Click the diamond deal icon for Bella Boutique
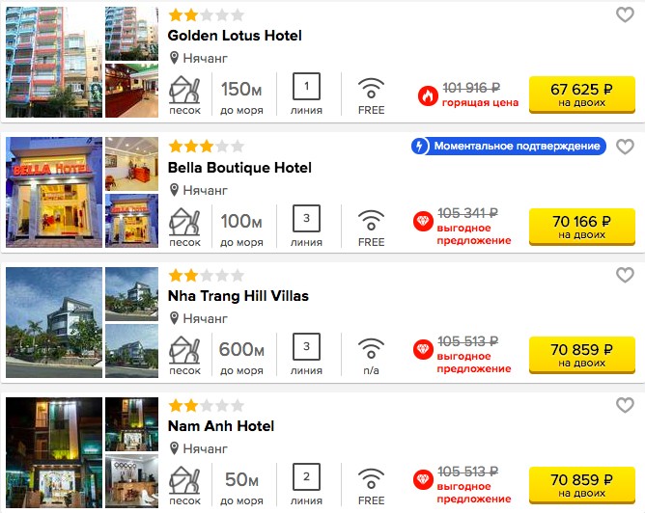Viewport: 645px width, 513px height. click(423, 222)
